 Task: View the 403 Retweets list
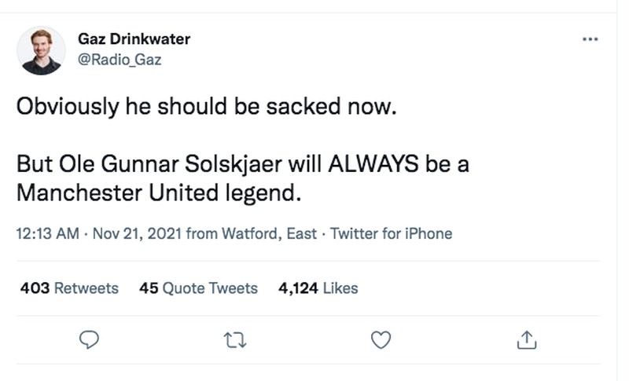pyautogui.click(x=69, y=288)
